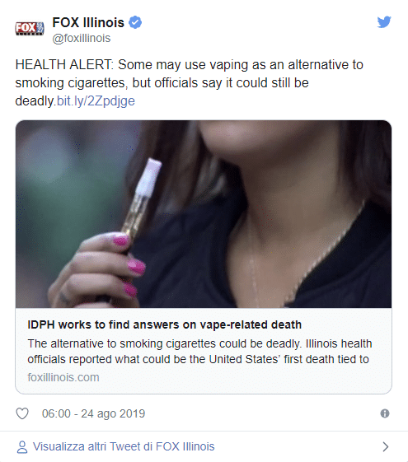
Task: Click the HEALTH ALERT tweet text
Action: (x=190, y=83)
